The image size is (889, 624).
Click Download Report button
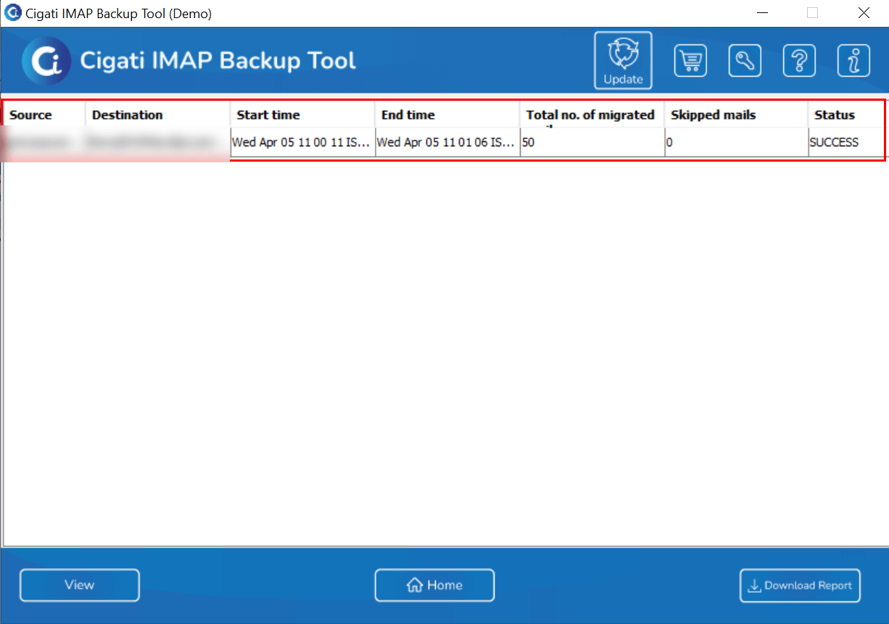[800, 585]
